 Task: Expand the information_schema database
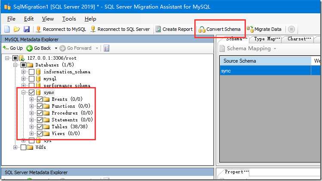pyautogui.click(x=23, y=72)
